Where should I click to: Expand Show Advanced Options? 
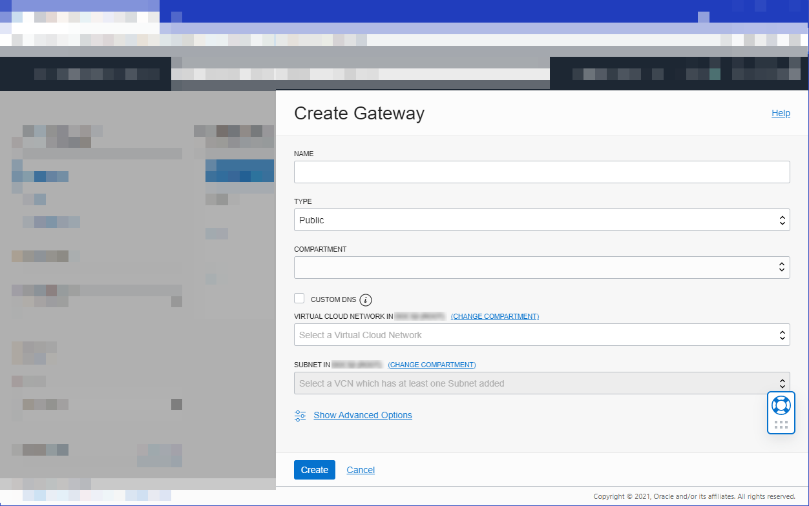pyautogui.click(x=362, y=415)
